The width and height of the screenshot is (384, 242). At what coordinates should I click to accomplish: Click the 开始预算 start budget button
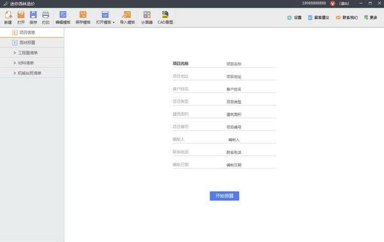224,196
